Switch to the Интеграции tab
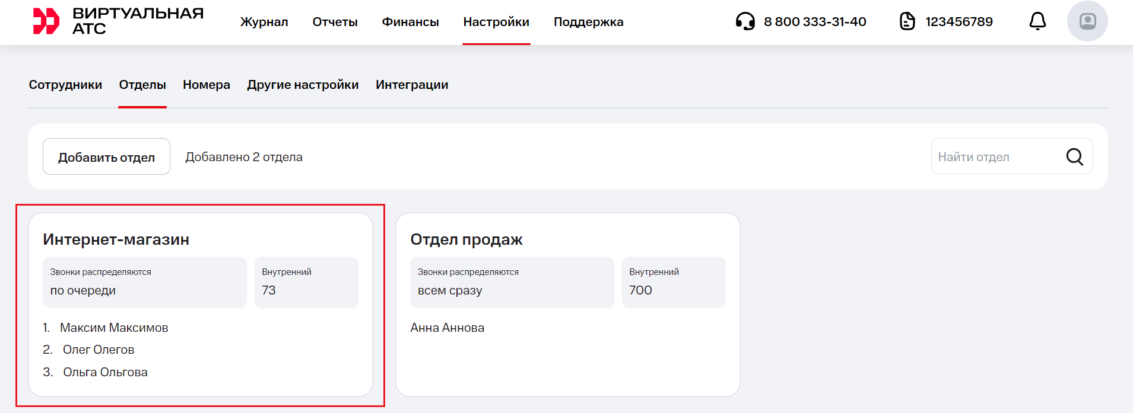This screenshot has width=1133, height=413. 412,85
